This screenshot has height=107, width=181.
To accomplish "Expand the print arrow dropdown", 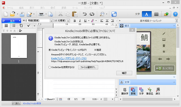I will point(46,14).
